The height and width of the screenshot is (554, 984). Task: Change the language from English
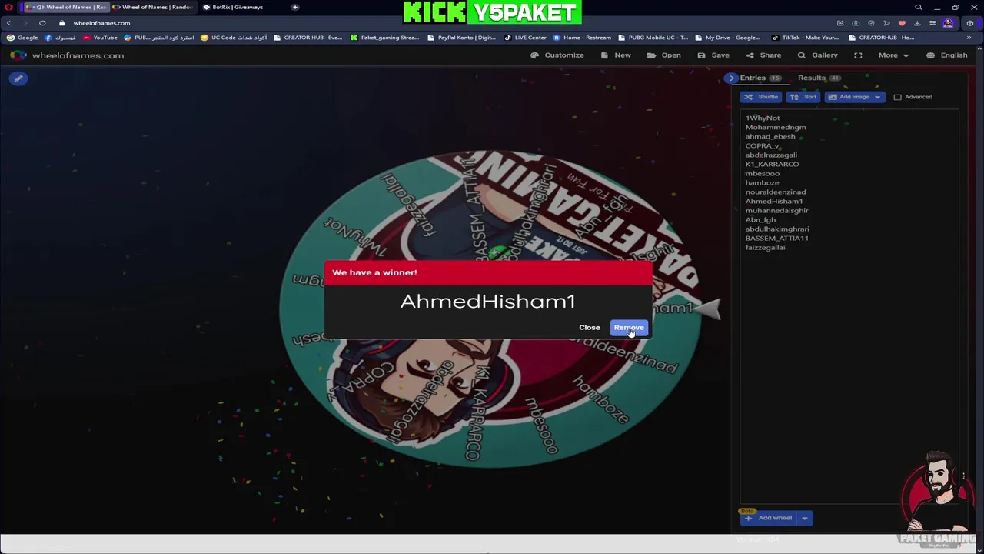(x=947, y=55)
